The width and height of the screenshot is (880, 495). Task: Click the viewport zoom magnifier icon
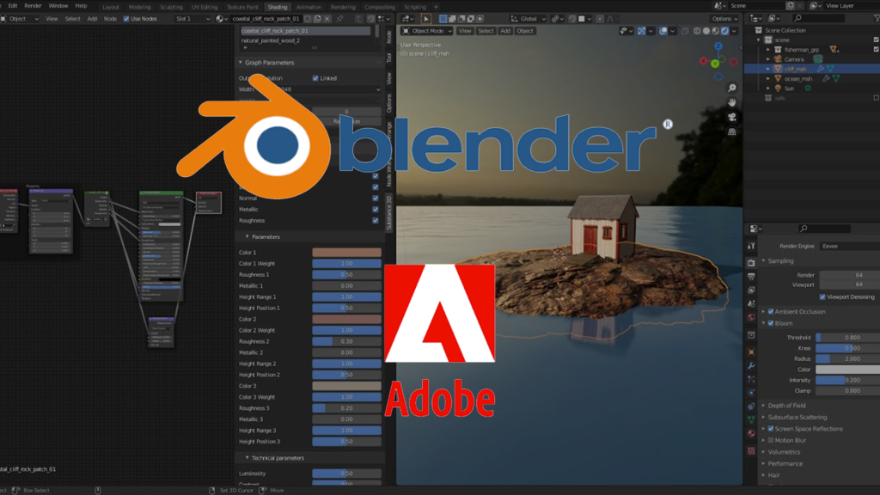(x=732, y=89)
